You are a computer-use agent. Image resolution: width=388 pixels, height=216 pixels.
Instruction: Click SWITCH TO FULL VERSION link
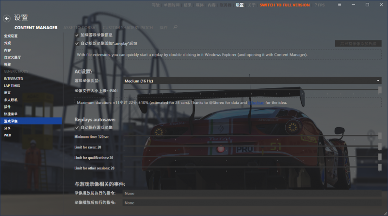coord(285,5)
